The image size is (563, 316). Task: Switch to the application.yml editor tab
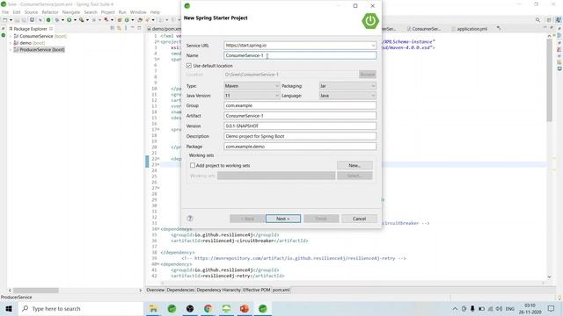pyautogui.click(x=472, y=29)
